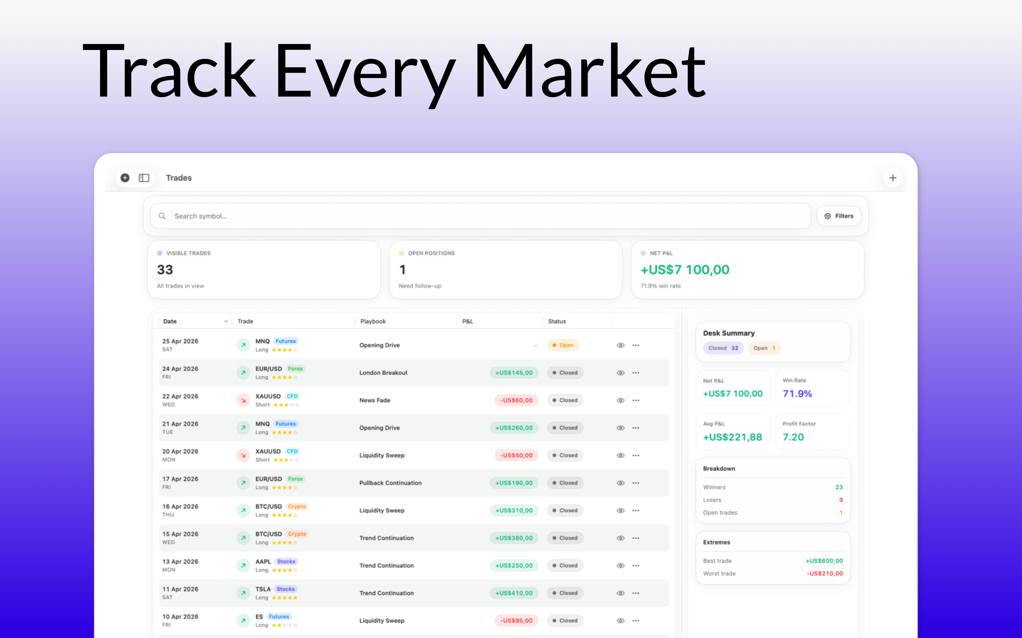View the 25 Apr 2026 MNQ trade eye icon
Screen dimensions: 1022x638
pyautogui.click(x=620, y=345)
